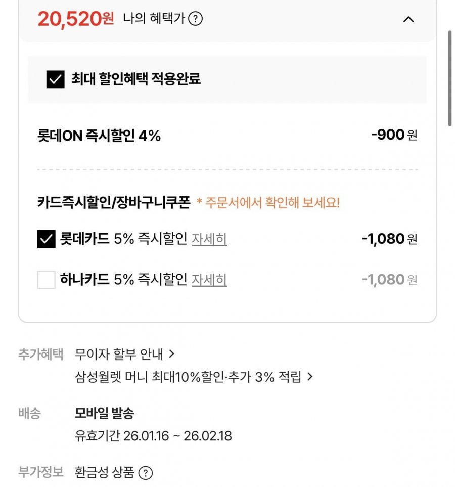
Task: Click the 모바일 발송 delivery label
Action: 104,414
